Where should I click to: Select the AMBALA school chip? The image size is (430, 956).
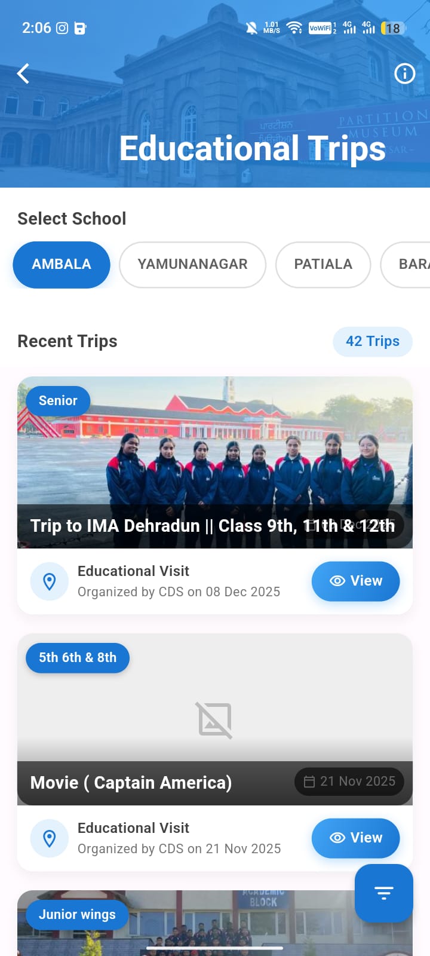[62, 265]
